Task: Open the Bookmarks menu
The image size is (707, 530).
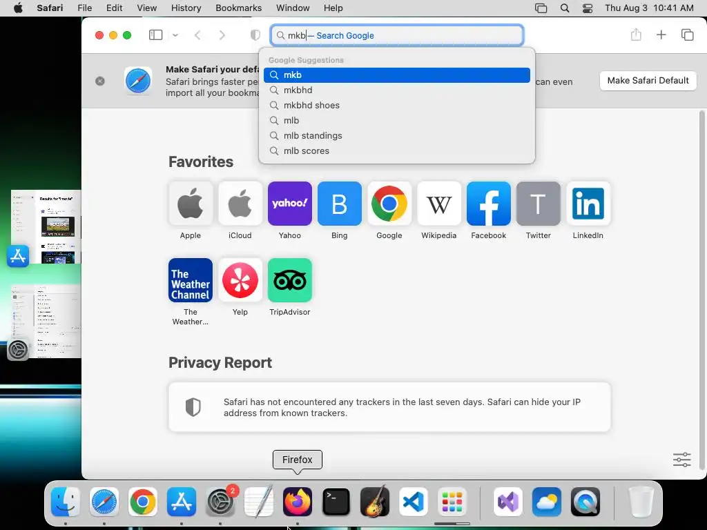Action: click(238, 8)
